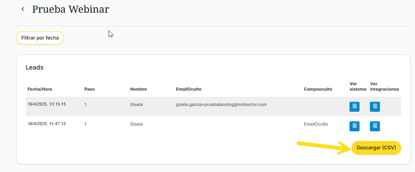
Task: Click the Paso column header
Action: pyautogui.click(x=89, y=89)
